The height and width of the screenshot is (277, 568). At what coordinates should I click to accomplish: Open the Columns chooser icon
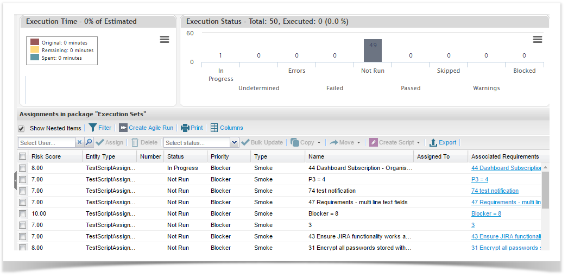214,128
